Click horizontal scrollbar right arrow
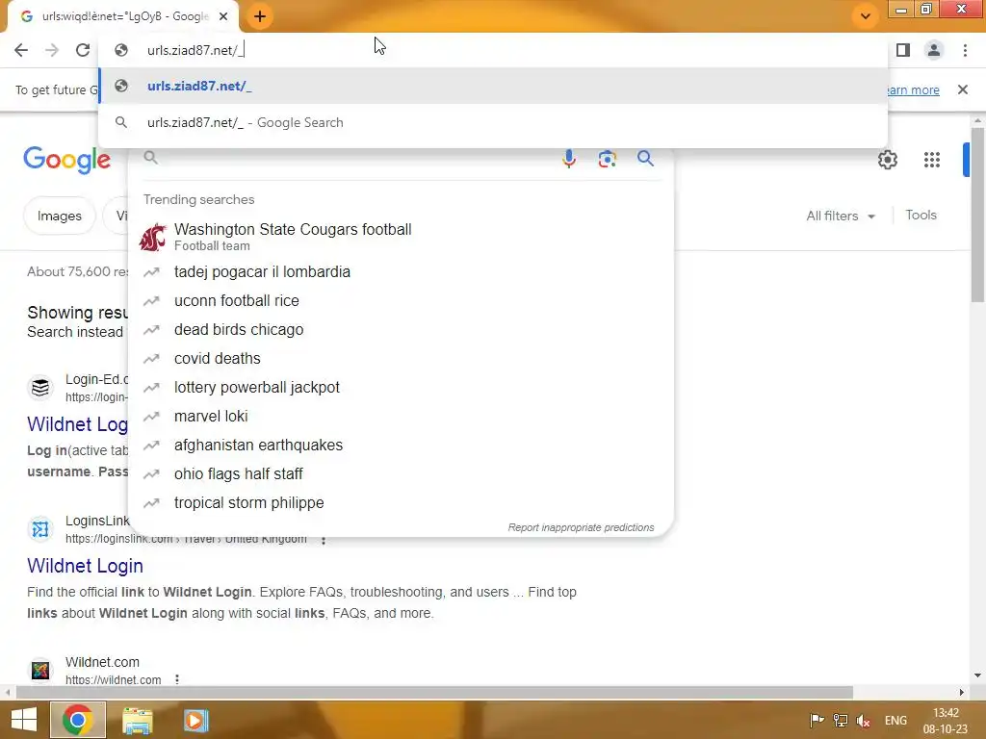Image resolution: width=986 pixels, height=739 pixels. pos(961,693)
